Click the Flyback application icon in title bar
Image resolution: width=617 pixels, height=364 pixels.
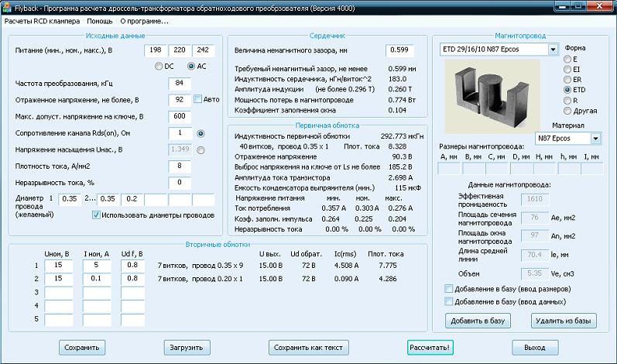click(x=7, y=6)
